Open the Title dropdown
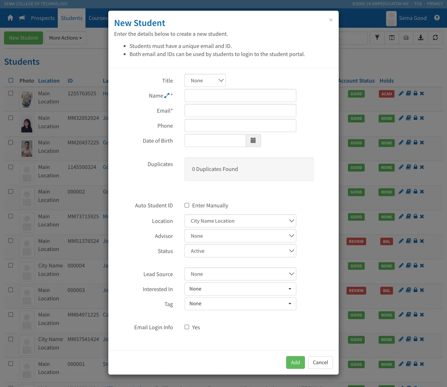This screenshot has height=387, width=447. (x=205, y=81)
